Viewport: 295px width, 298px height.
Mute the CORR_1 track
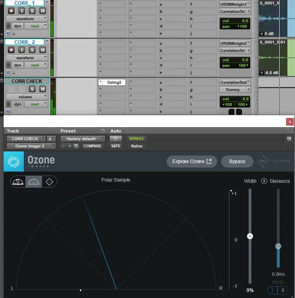pyautogui.click(x=43, y=11)
